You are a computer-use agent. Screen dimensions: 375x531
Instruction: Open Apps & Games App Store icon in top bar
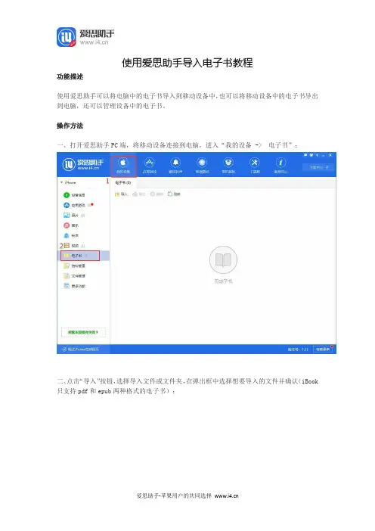click(x=150, y=166)
